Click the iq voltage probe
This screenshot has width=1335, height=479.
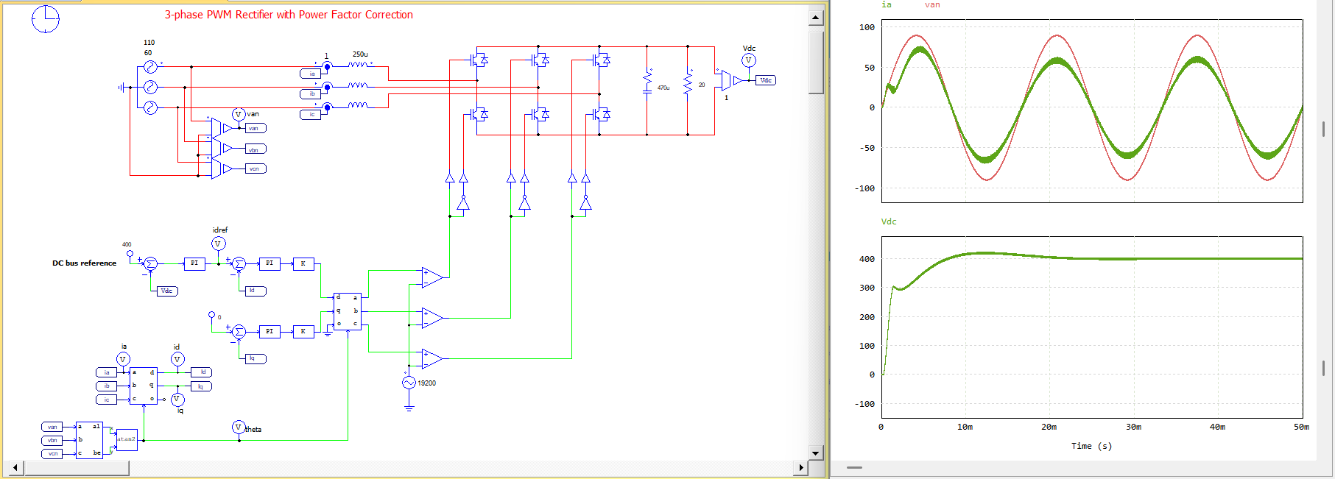point(177,400)
